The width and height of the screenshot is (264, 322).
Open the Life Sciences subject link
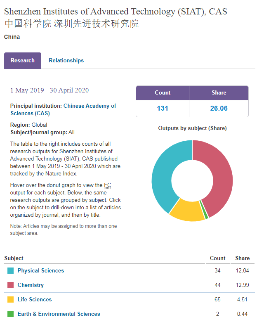35,300
